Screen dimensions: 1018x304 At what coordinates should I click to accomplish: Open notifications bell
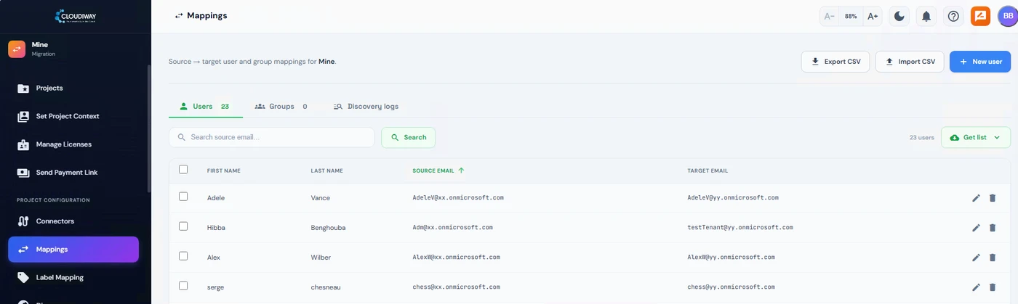(x=926, y=16)
